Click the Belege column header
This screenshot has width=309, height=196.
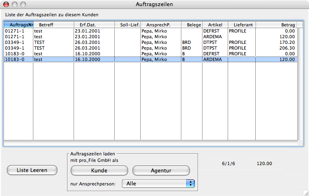tap(191, 25)
